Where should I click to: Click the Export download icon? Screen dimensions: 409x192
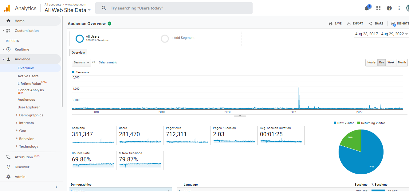coord(349,24)
